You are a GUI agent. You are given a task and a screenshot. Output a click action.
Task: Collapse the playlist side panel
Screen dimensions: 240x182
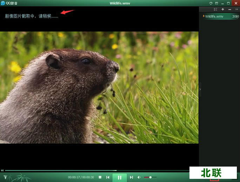coord(200,90)
